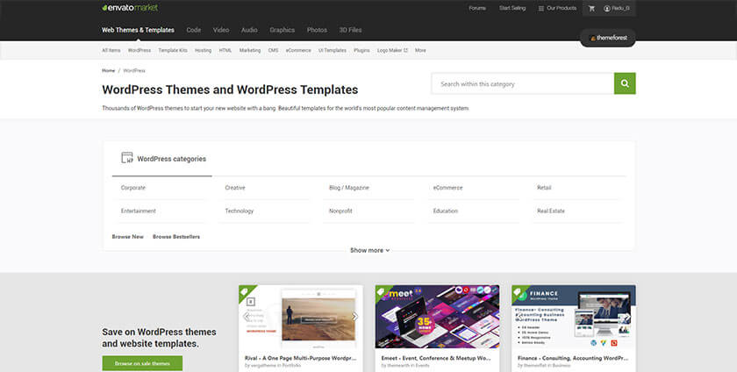Open the user account menu

[617, 9]
